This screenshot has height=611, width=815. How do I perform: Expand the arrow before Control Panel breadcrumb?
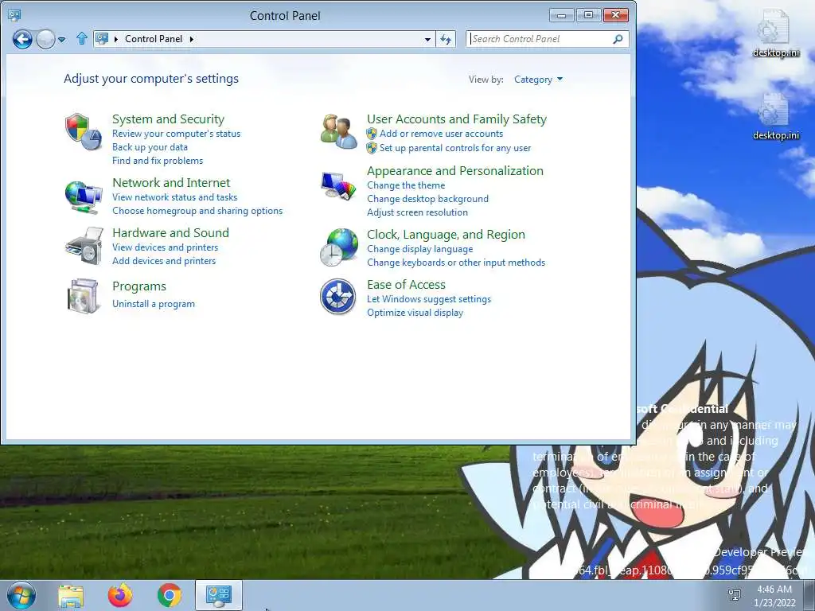[116, 39]
